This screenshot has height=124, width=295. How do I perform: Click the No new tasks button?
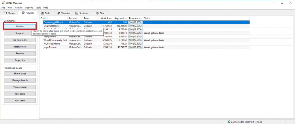20,40
